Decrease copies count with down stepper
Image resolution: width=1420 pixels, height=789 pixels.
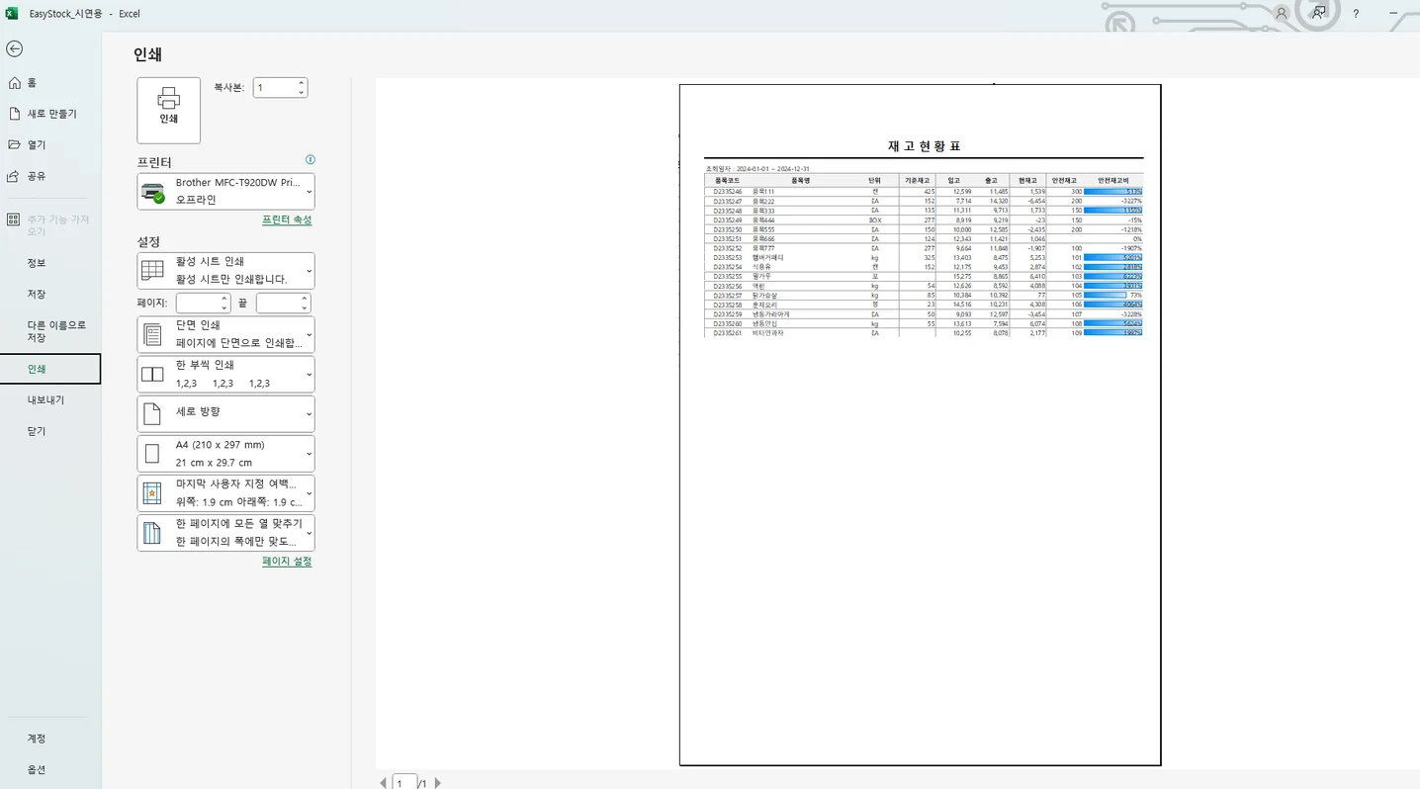click(302, 92)
